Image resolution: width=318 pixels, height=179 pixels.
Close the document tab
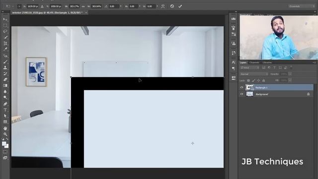pyautogui.click(x=86, y=12)
